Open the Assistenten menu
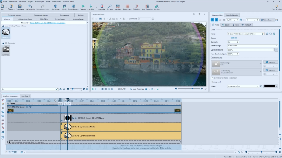 pyautogui.click(x=56, y=1)
